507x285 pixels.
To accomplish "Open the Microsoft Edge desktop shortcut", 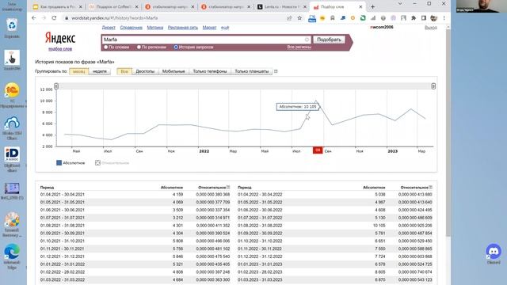I will [12, 256].
